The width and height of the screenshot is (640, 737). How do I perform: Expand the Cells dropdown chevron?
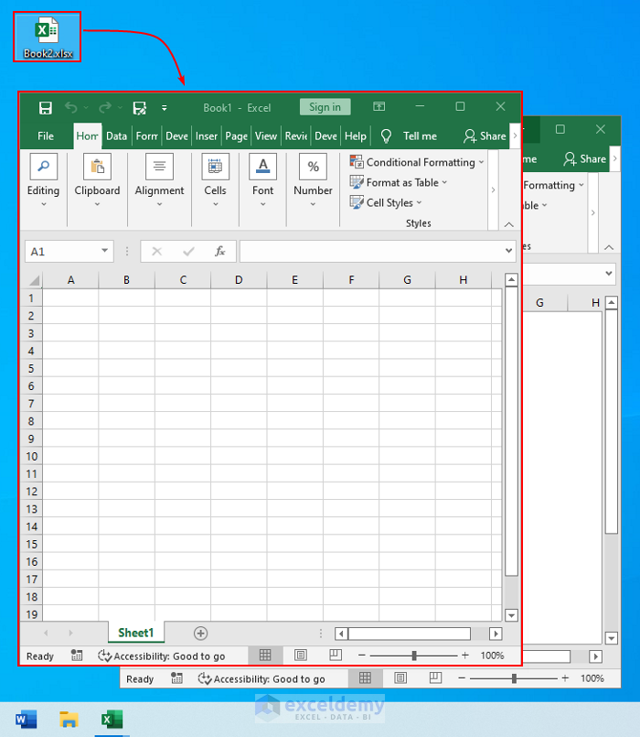point(216,204)
